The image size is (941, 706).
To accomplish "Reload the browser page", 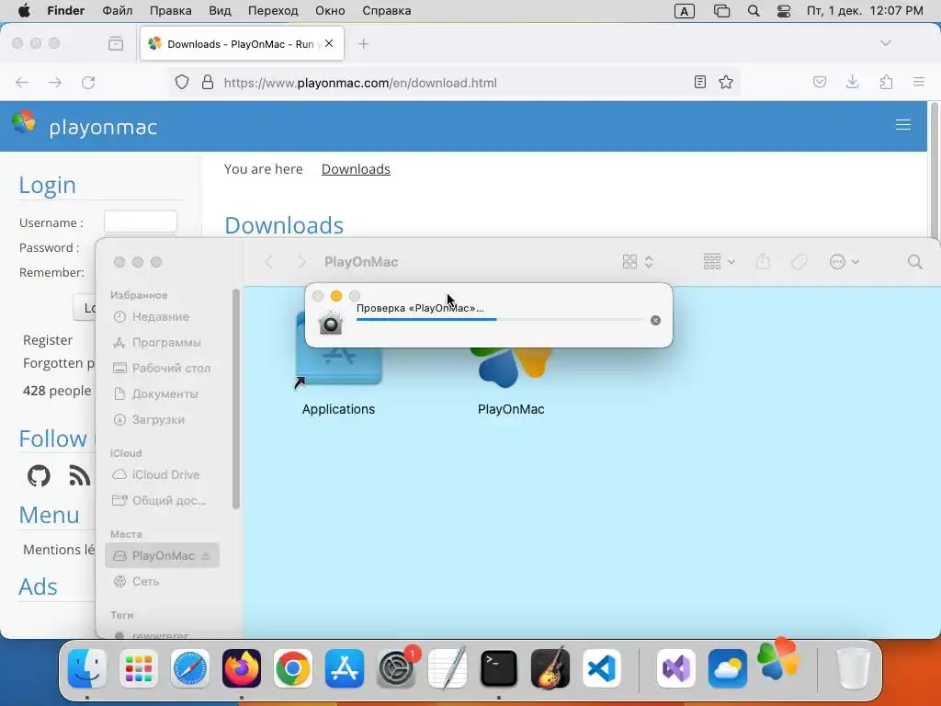I will 88,82.
